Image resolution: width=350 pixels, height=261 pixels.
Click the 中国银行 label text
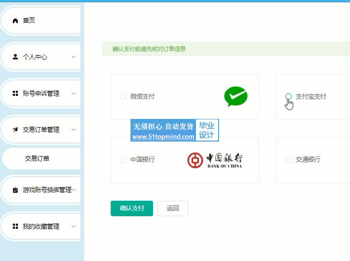click(143, 160)
